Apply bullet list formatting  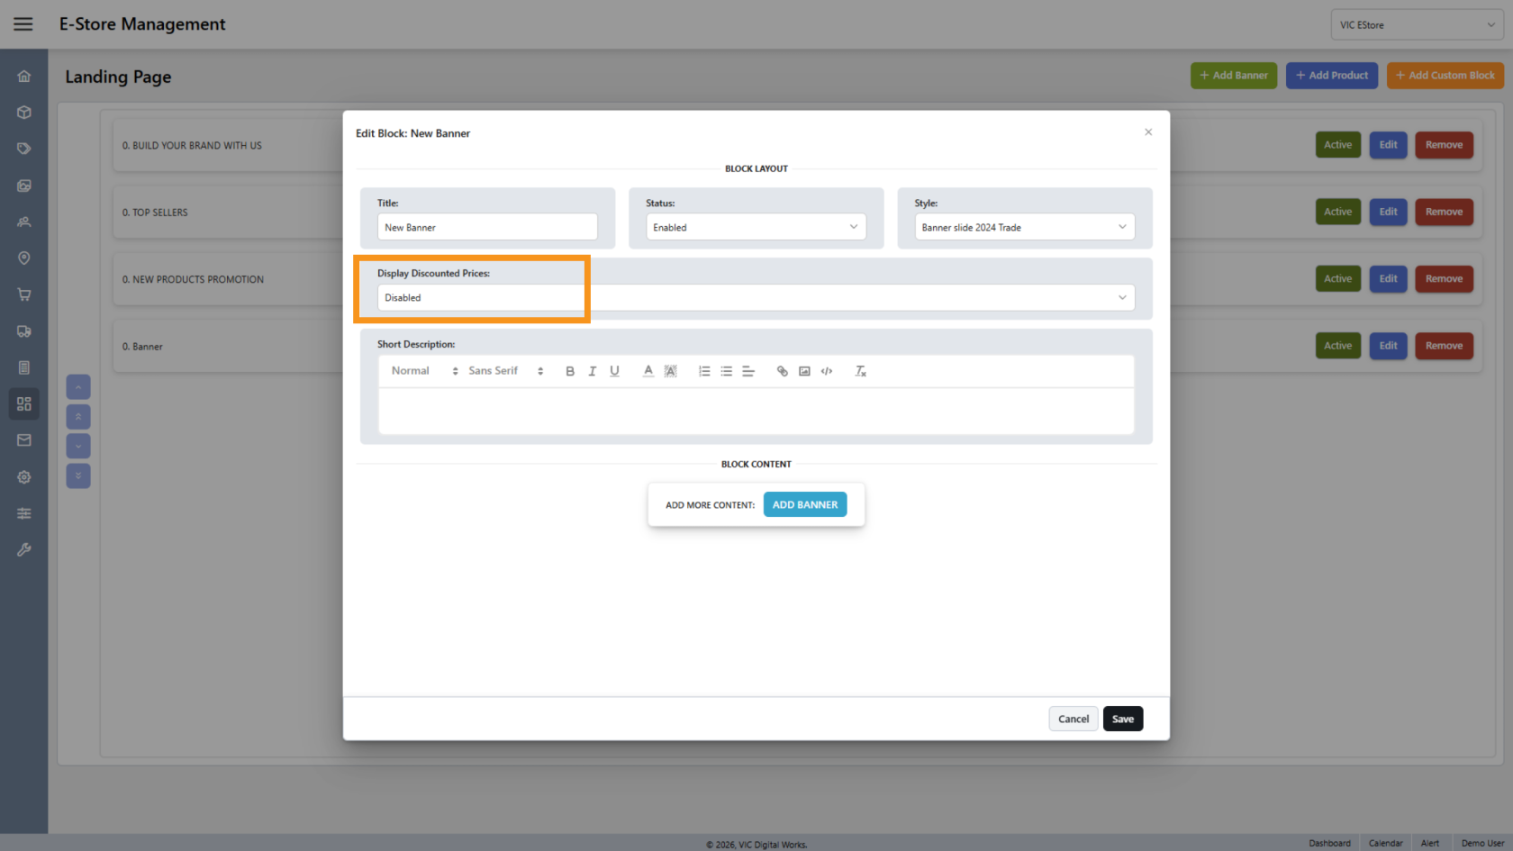point(727,371)
